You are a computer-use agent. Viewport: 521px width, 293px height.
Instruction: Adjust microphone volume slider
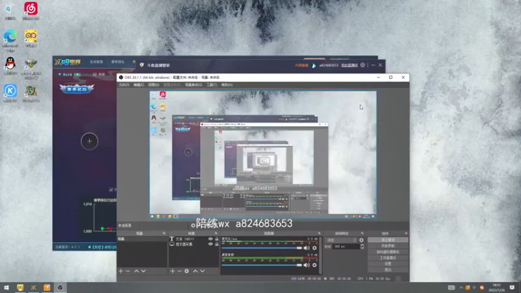(x=262, y=248)
